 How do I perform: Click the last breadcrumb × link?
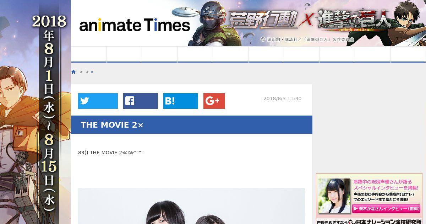(x=92, y=72)
